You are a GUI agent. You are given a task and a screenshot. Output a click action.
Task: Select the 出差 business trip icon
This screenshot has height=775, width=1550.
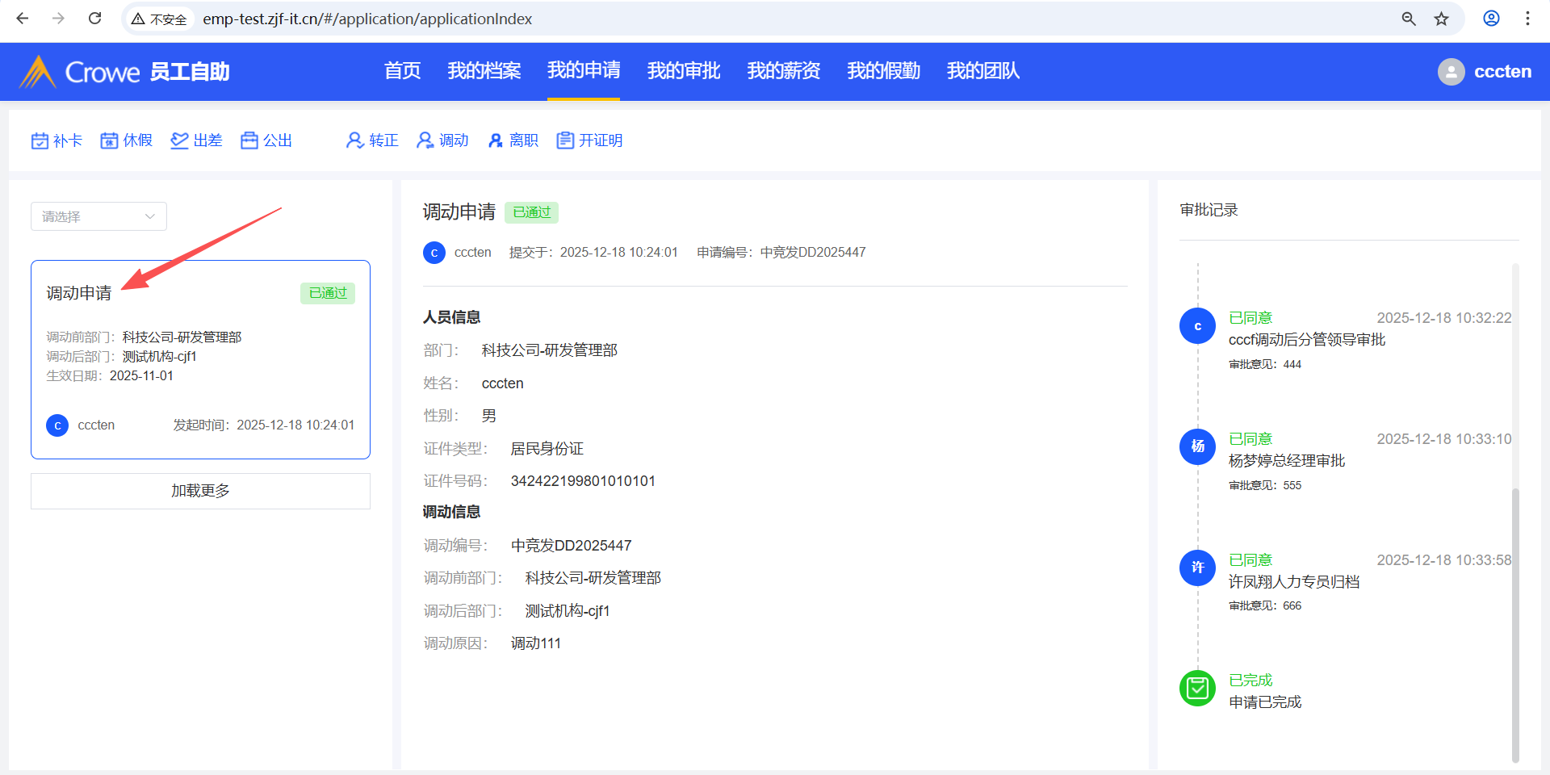click(x=179, y=141)
